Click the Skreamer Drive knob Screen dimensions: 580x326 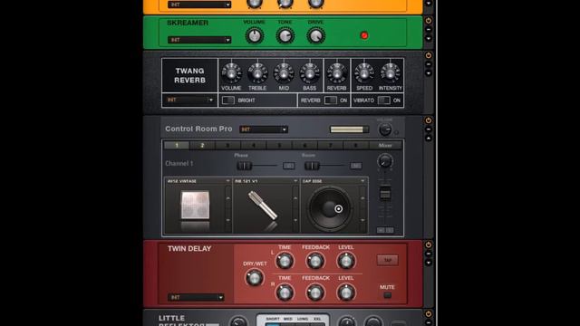click(316, 36)
